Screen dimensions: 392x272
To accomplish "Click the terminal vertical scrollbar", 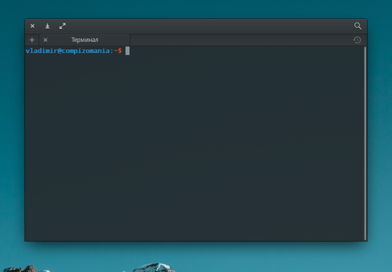I will [x=365, y=143].
